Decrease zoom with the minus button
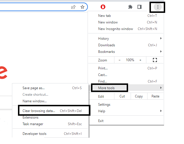 (x=120, y=60)
